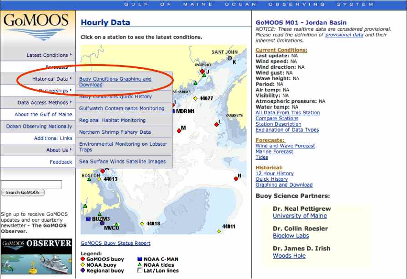Select red buoy L on the map
This screenshot has height=279, width=407.
[x=216, y=124]
